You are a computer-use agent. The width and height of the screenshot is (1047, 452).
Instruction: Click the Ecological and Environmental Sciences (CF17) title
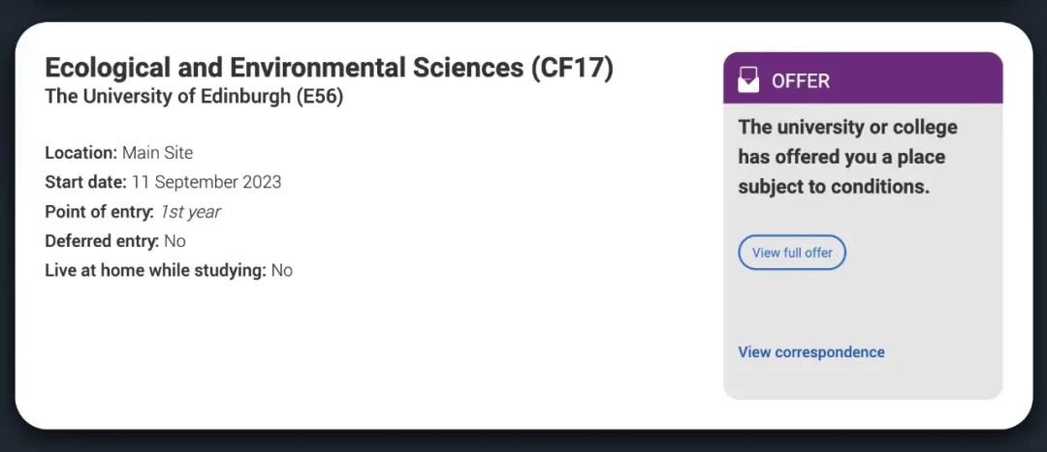pos(329,68)
